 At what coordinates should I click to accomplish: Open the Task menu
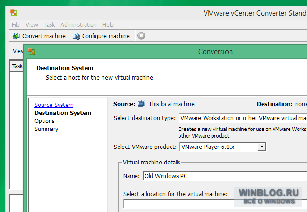(50, 25)
